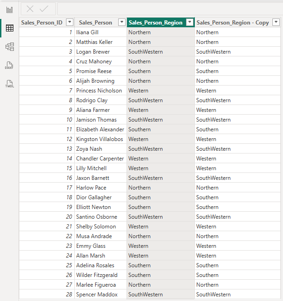
Task: Select the Iliana Gill cell
Action: 101,32
